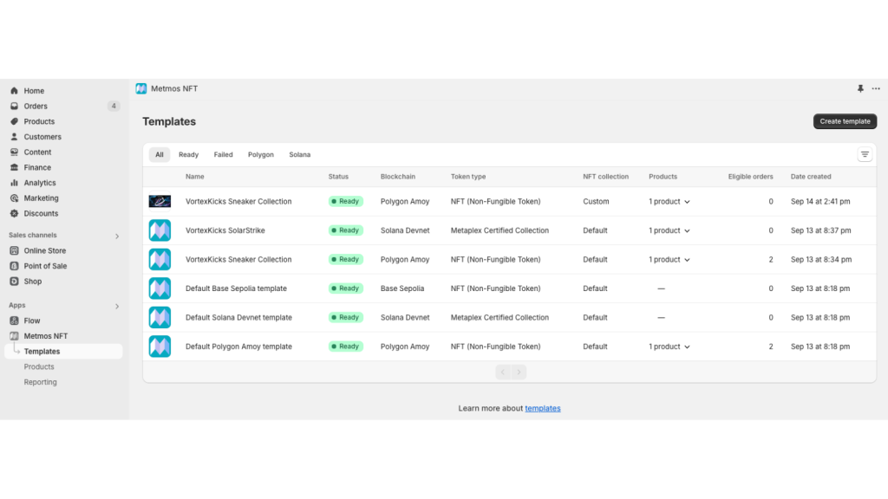The width and height of the screenshot is (888, 499).
Task: Open Discounts in the sidebar
Action: (41, 213)
